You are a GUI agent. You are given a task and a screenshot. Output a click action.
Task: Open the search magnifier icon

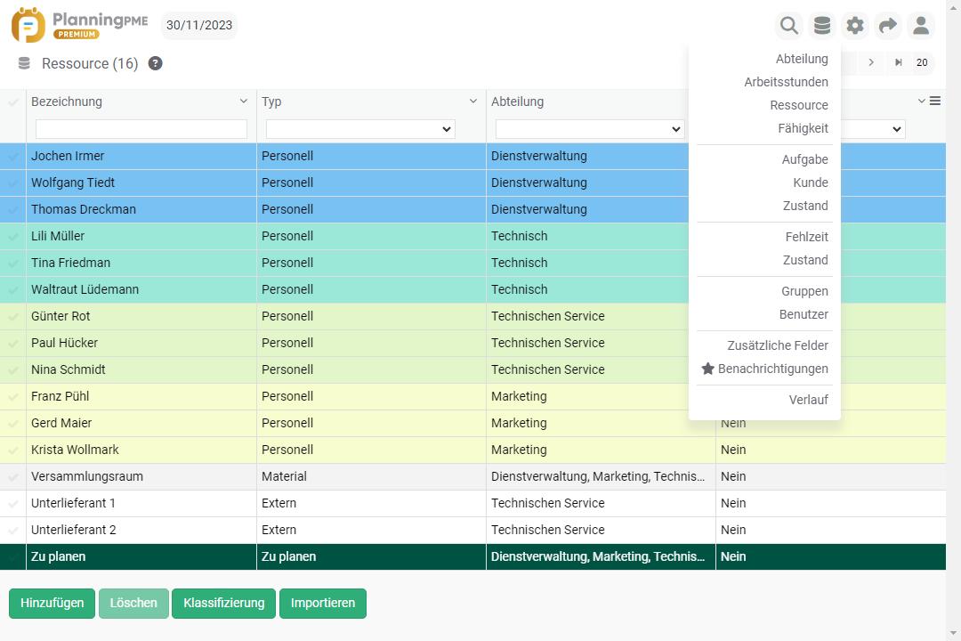click(x=788, y=26)
